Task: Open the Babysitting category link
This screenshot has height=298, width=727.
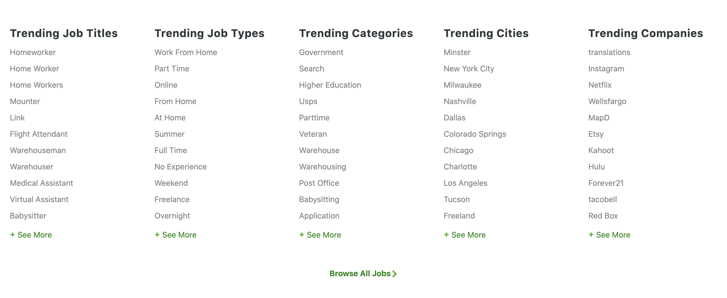Action: [x=319, y=199]
